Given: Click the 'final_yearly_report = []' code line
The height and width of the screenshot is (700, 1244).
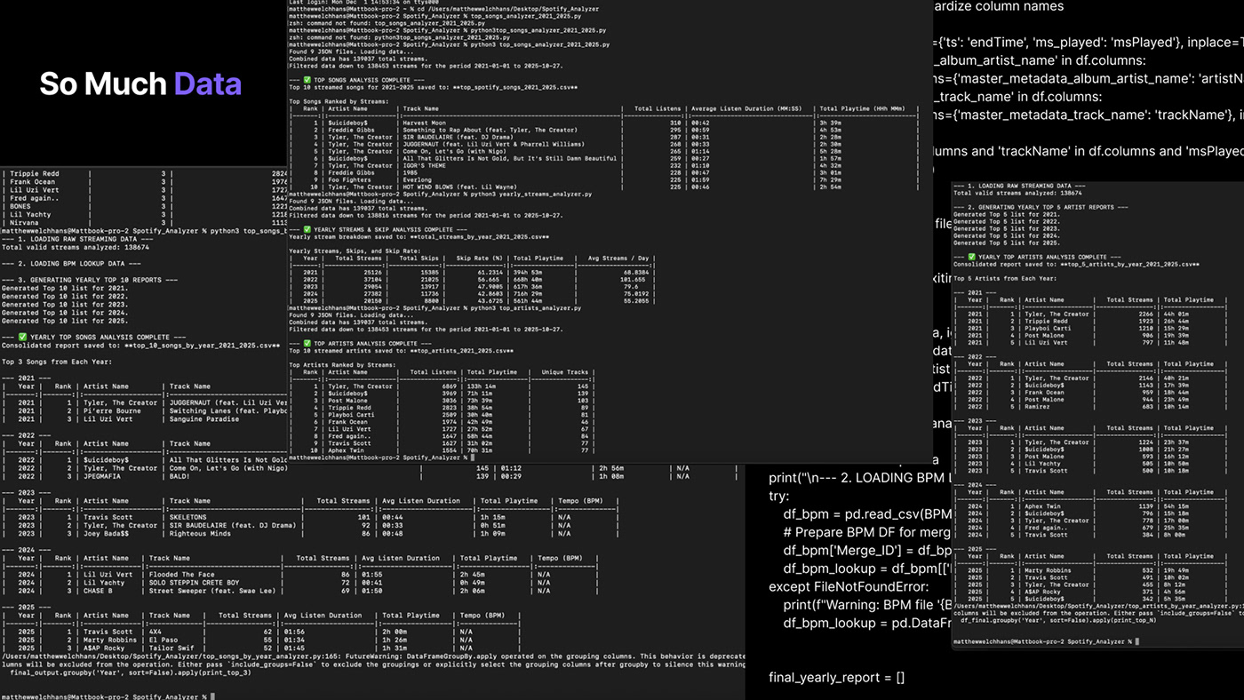Looking at the screenshot, I should (x=836, y=677).
